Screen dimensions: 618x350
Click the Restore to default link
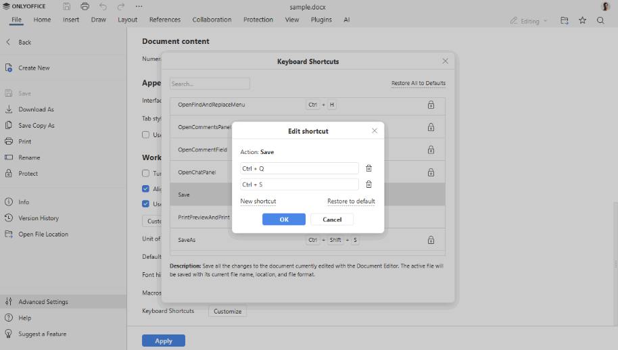click(x=351, y=201)
